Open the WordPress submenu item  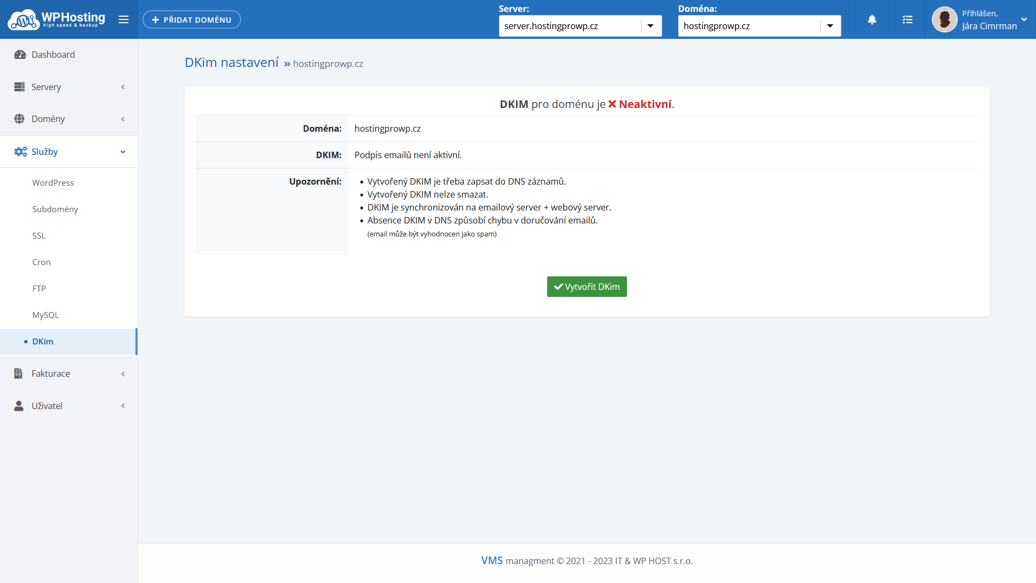[x=53, y=182]
